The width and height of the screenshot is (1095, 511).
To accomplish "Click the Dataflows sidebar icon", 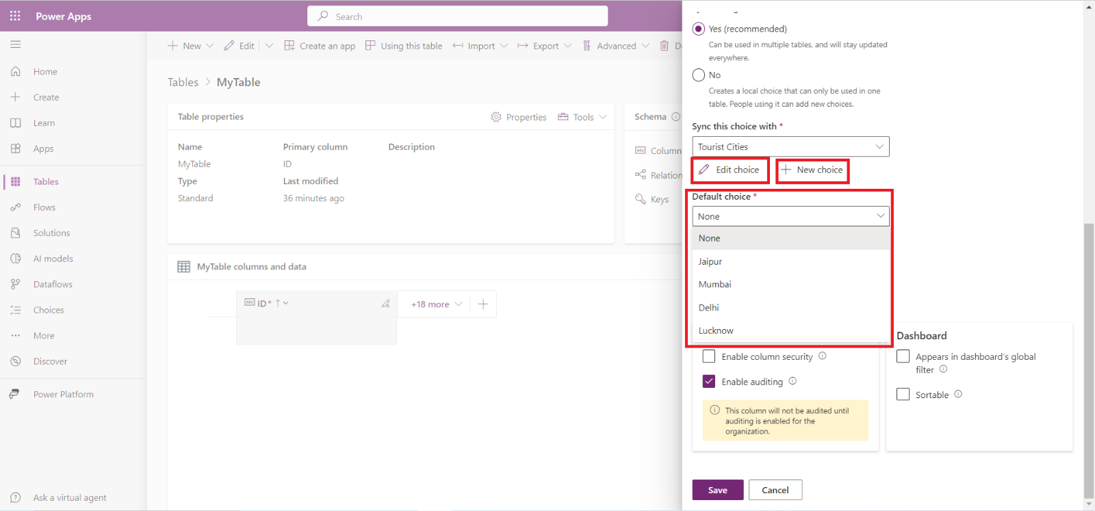I will 15,284.
